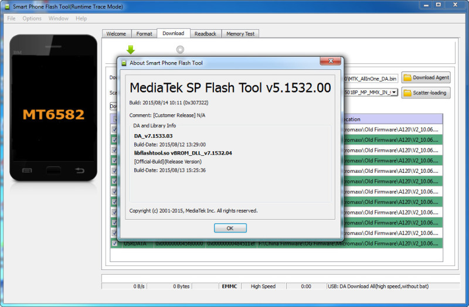Open the File menu

[x=11, y=19]
